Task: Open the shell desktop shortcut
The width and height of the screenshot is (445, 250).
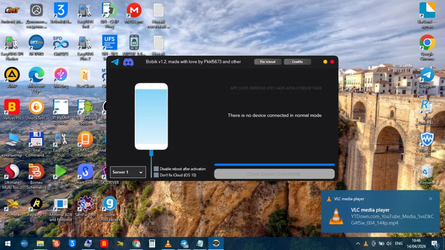Action: point(61,174)
